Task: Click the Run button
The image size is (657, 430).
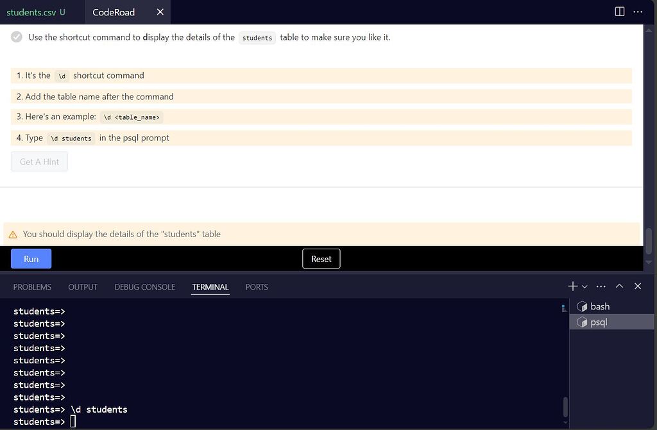Action: 30,258
